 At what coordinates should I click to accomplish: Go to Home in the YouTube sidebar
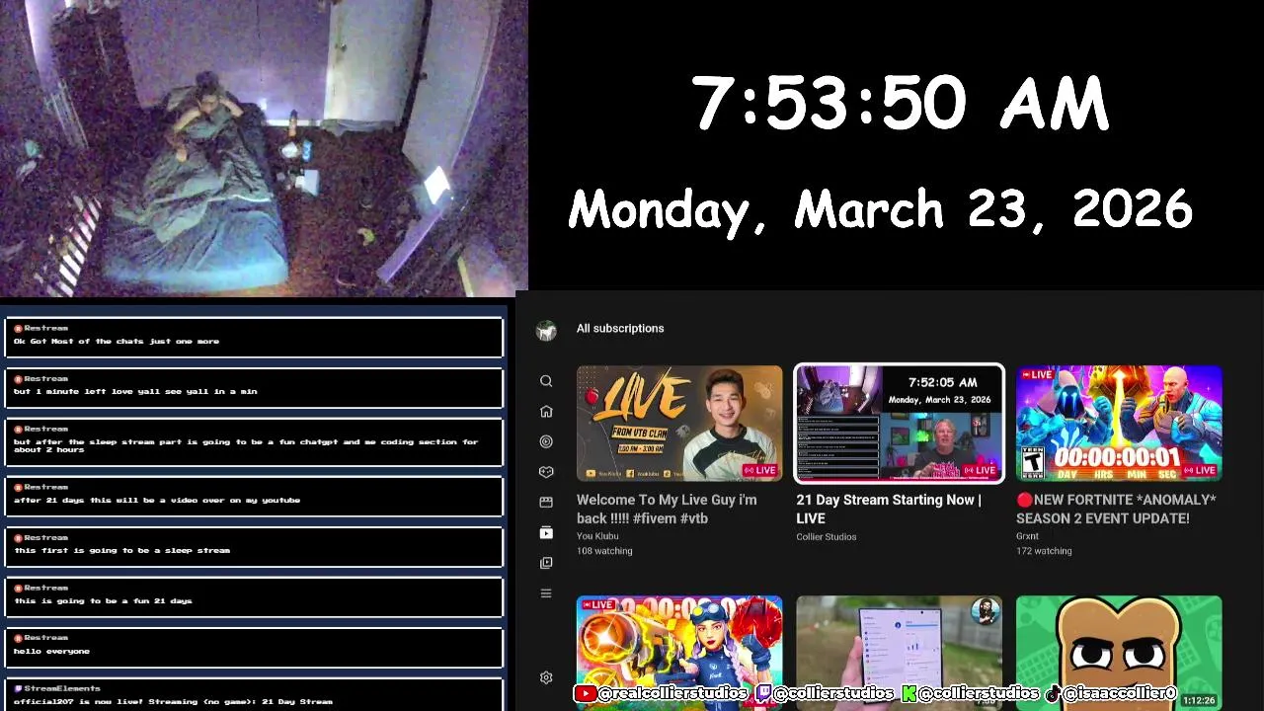(546, 412)
